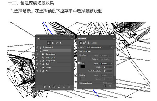Select Scene row in 3D panel
The image size is (157, 101).
coord(55,51)
